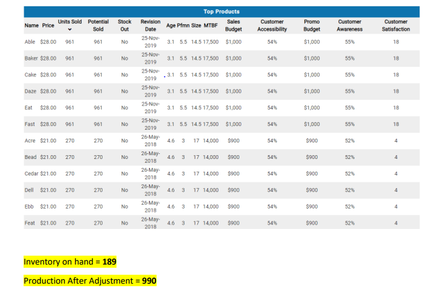Click the Promo Budget column header
Screen dimensions: 431x290
click(312, 25)
